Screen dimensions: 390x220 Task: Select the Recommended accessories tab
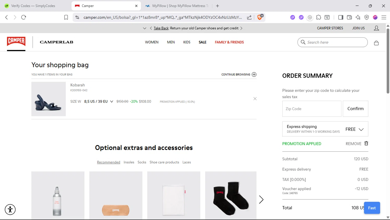[108, 162]
